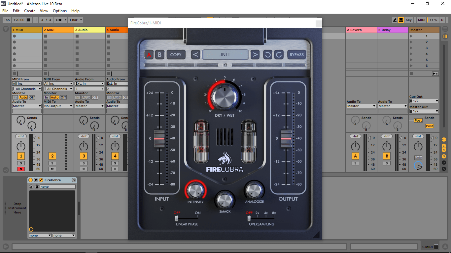Launch Master scene 4
The height and width of the screenshot is (253, 451).
pos(411,54)
